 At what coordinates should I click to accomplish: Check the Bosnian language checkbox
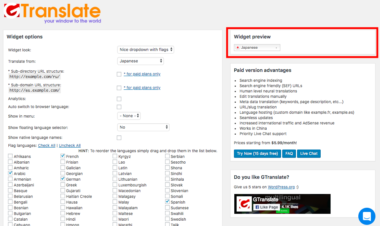tap(10, 207)
